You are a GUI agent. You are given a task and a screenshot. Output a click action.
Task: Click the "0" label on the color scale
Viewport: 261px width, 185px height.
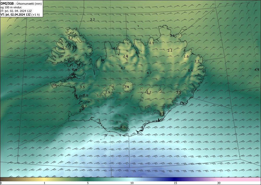1,183
